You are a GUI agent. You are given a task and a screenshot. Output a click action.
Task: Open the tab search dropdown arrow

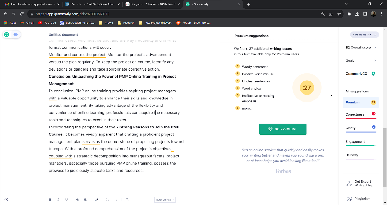tap(347, 4)
